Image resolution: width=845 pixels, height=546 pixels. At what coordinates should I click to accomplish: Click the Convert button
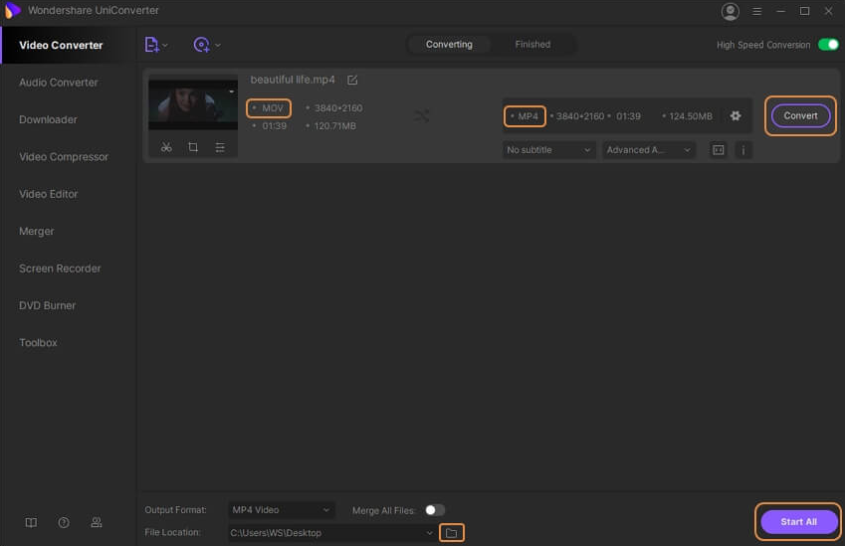[x=800, y=115]
